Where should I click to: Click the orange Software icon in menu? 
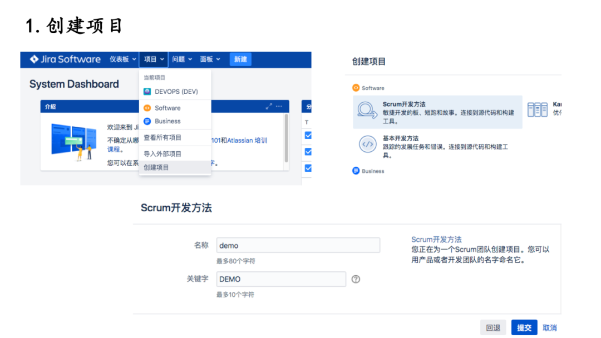click(147, 108)
